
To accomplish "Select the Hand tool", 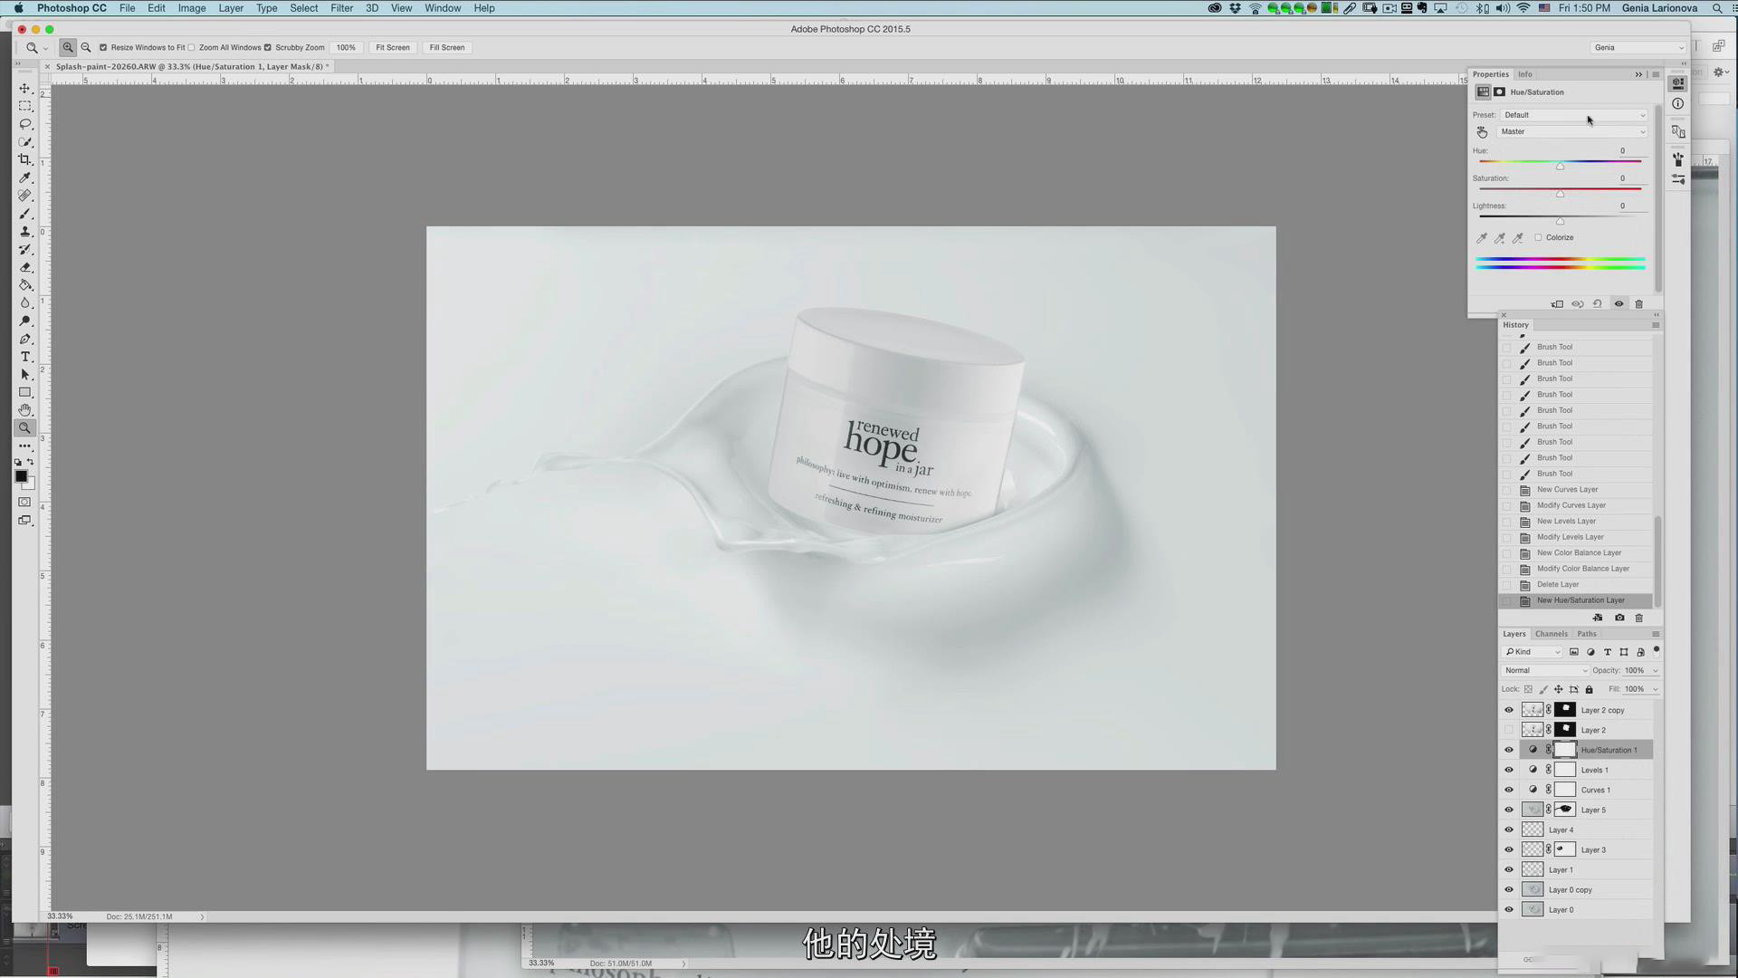I will pos(25,410).
